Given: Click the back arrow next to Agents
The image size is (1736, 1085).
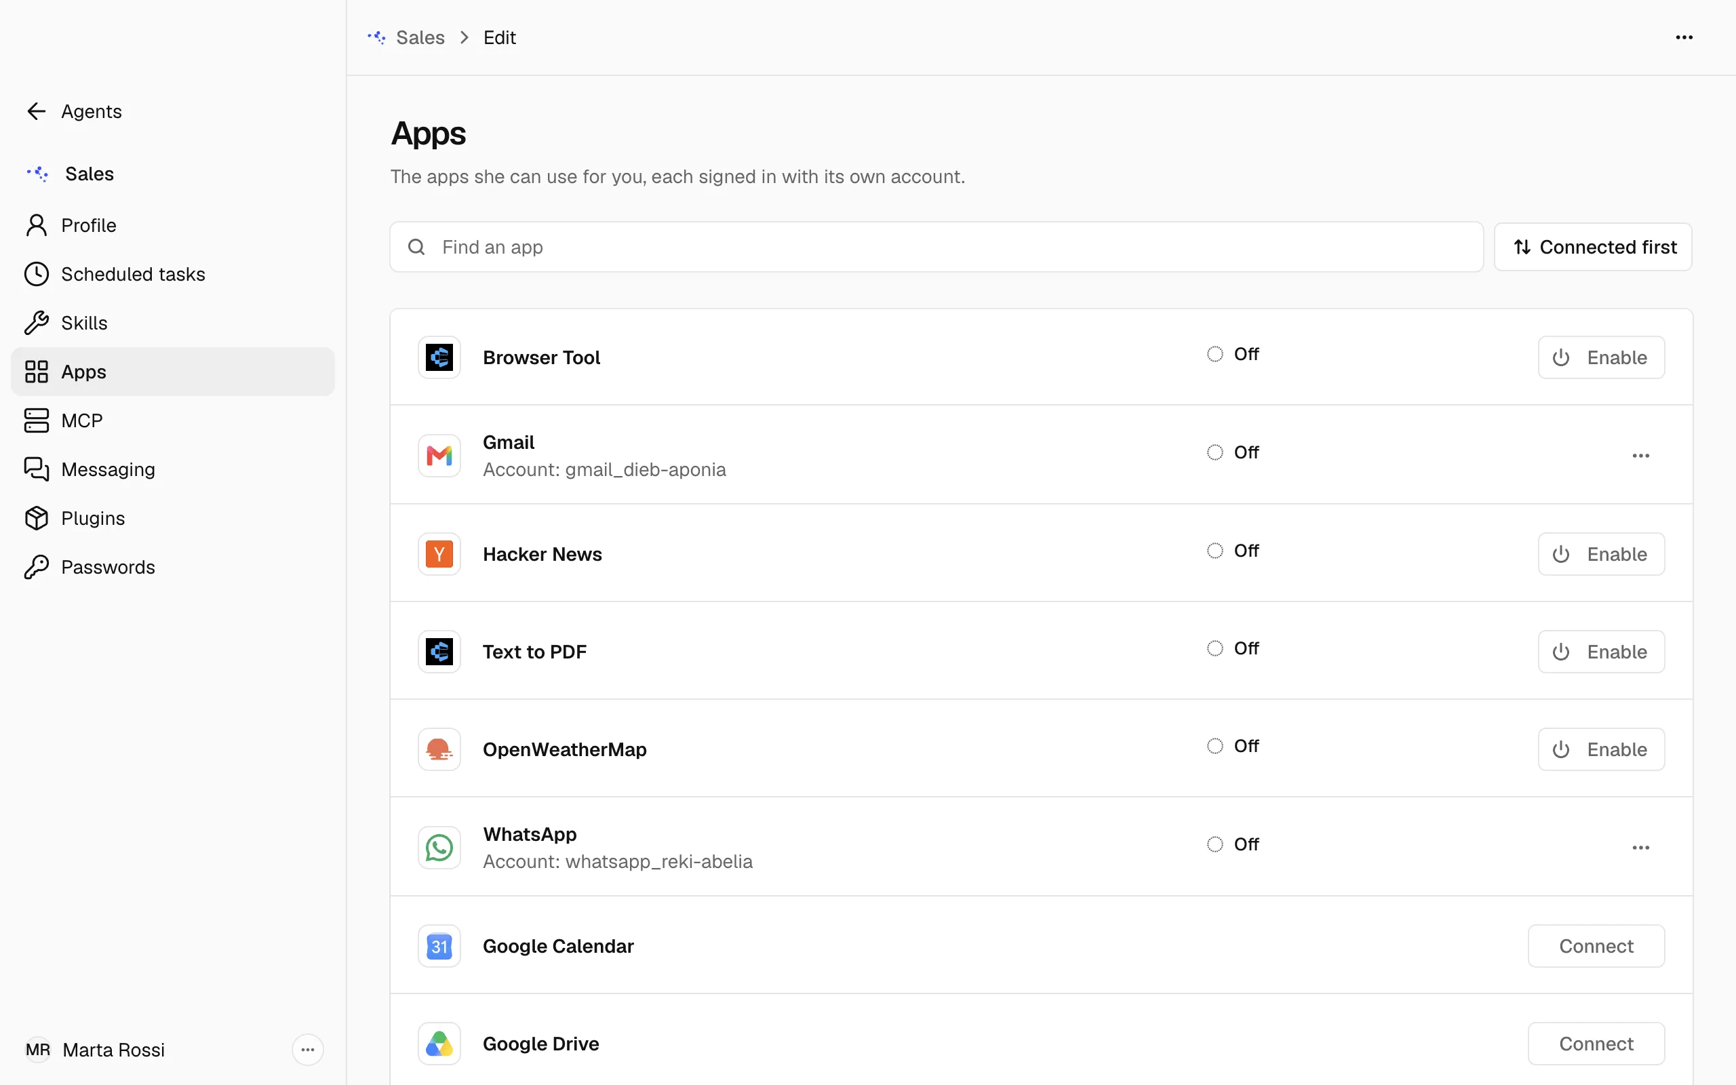Looking at the screenshot, I should (37, 111).
